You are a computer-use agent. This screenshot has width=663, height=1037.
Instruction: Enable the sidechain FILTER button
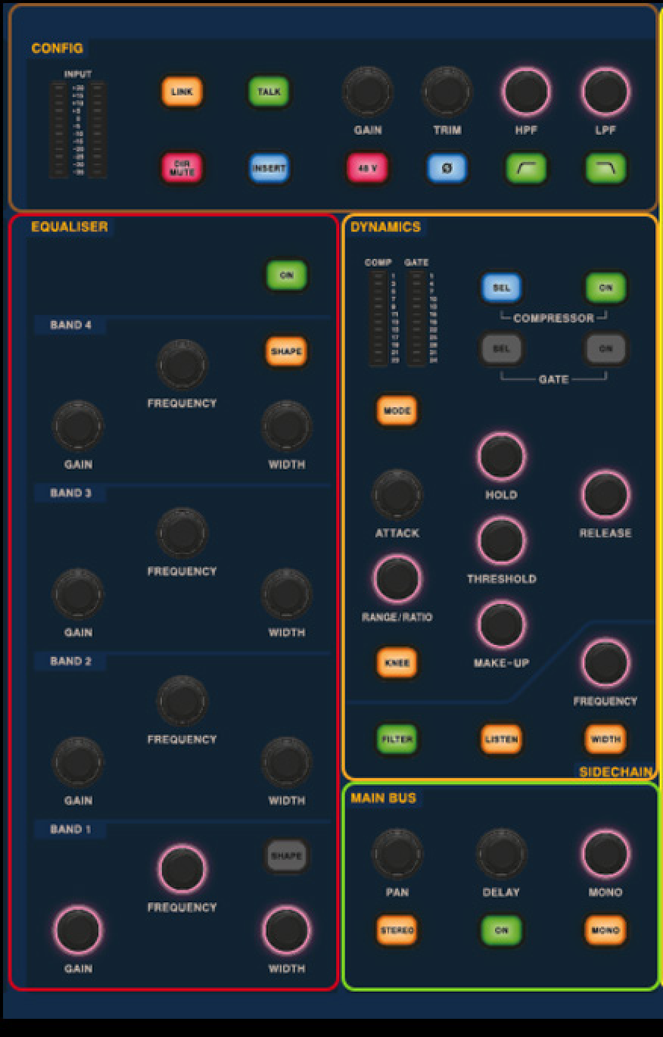tap(397, 740)
